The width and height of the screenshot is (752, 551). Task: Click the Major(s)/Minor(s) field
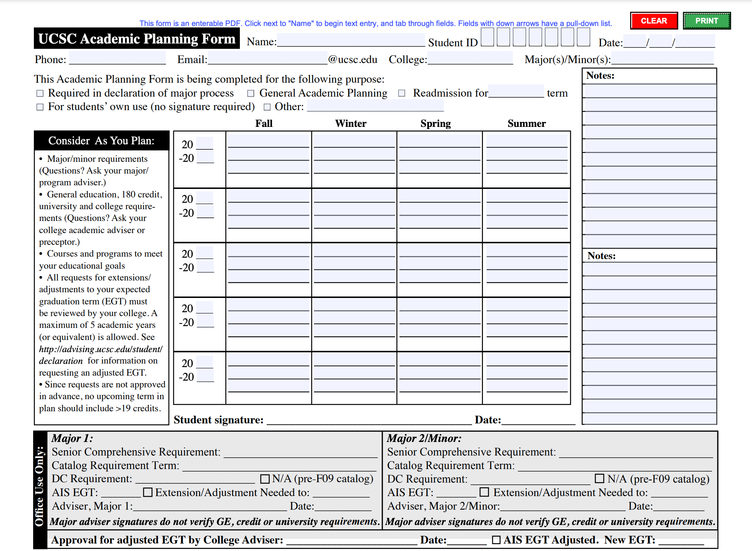tap(663, 57)
